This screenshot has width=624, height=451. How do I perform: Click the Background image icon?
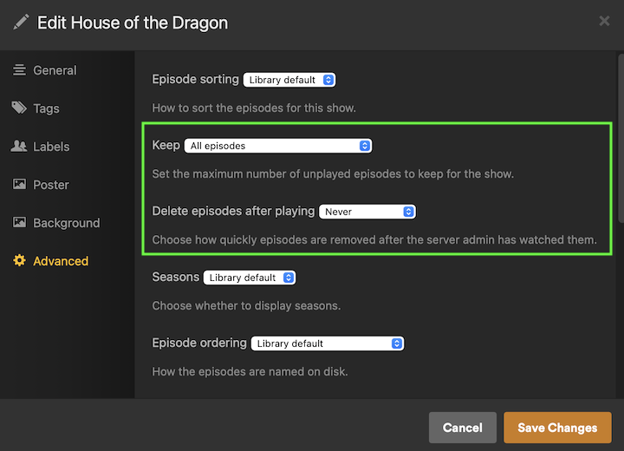(x=19, y=223)
